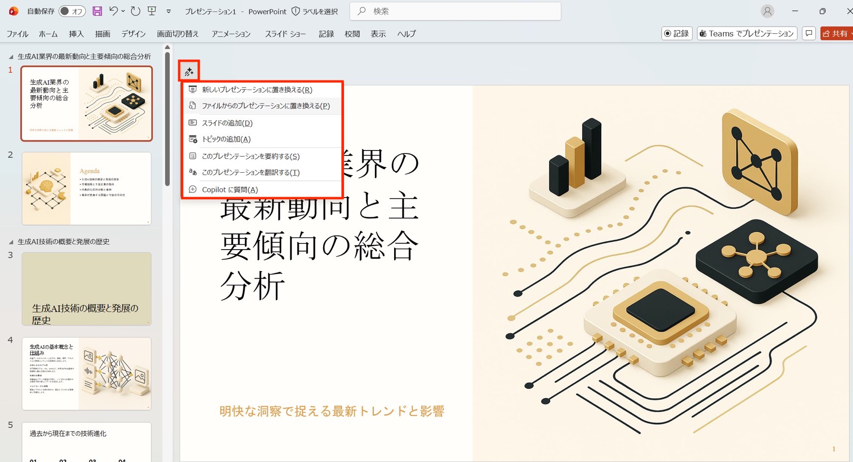Collapse the 生成AI業界の最新動向 section
853x462 pixels.
point(11,57)
